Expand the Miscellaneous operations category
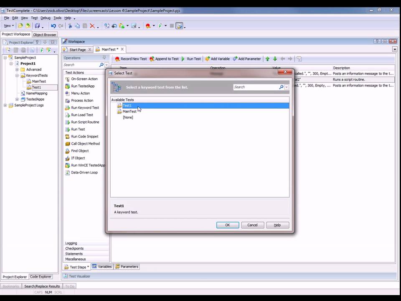Screen dimensions: 401x301 coord(86,259)
